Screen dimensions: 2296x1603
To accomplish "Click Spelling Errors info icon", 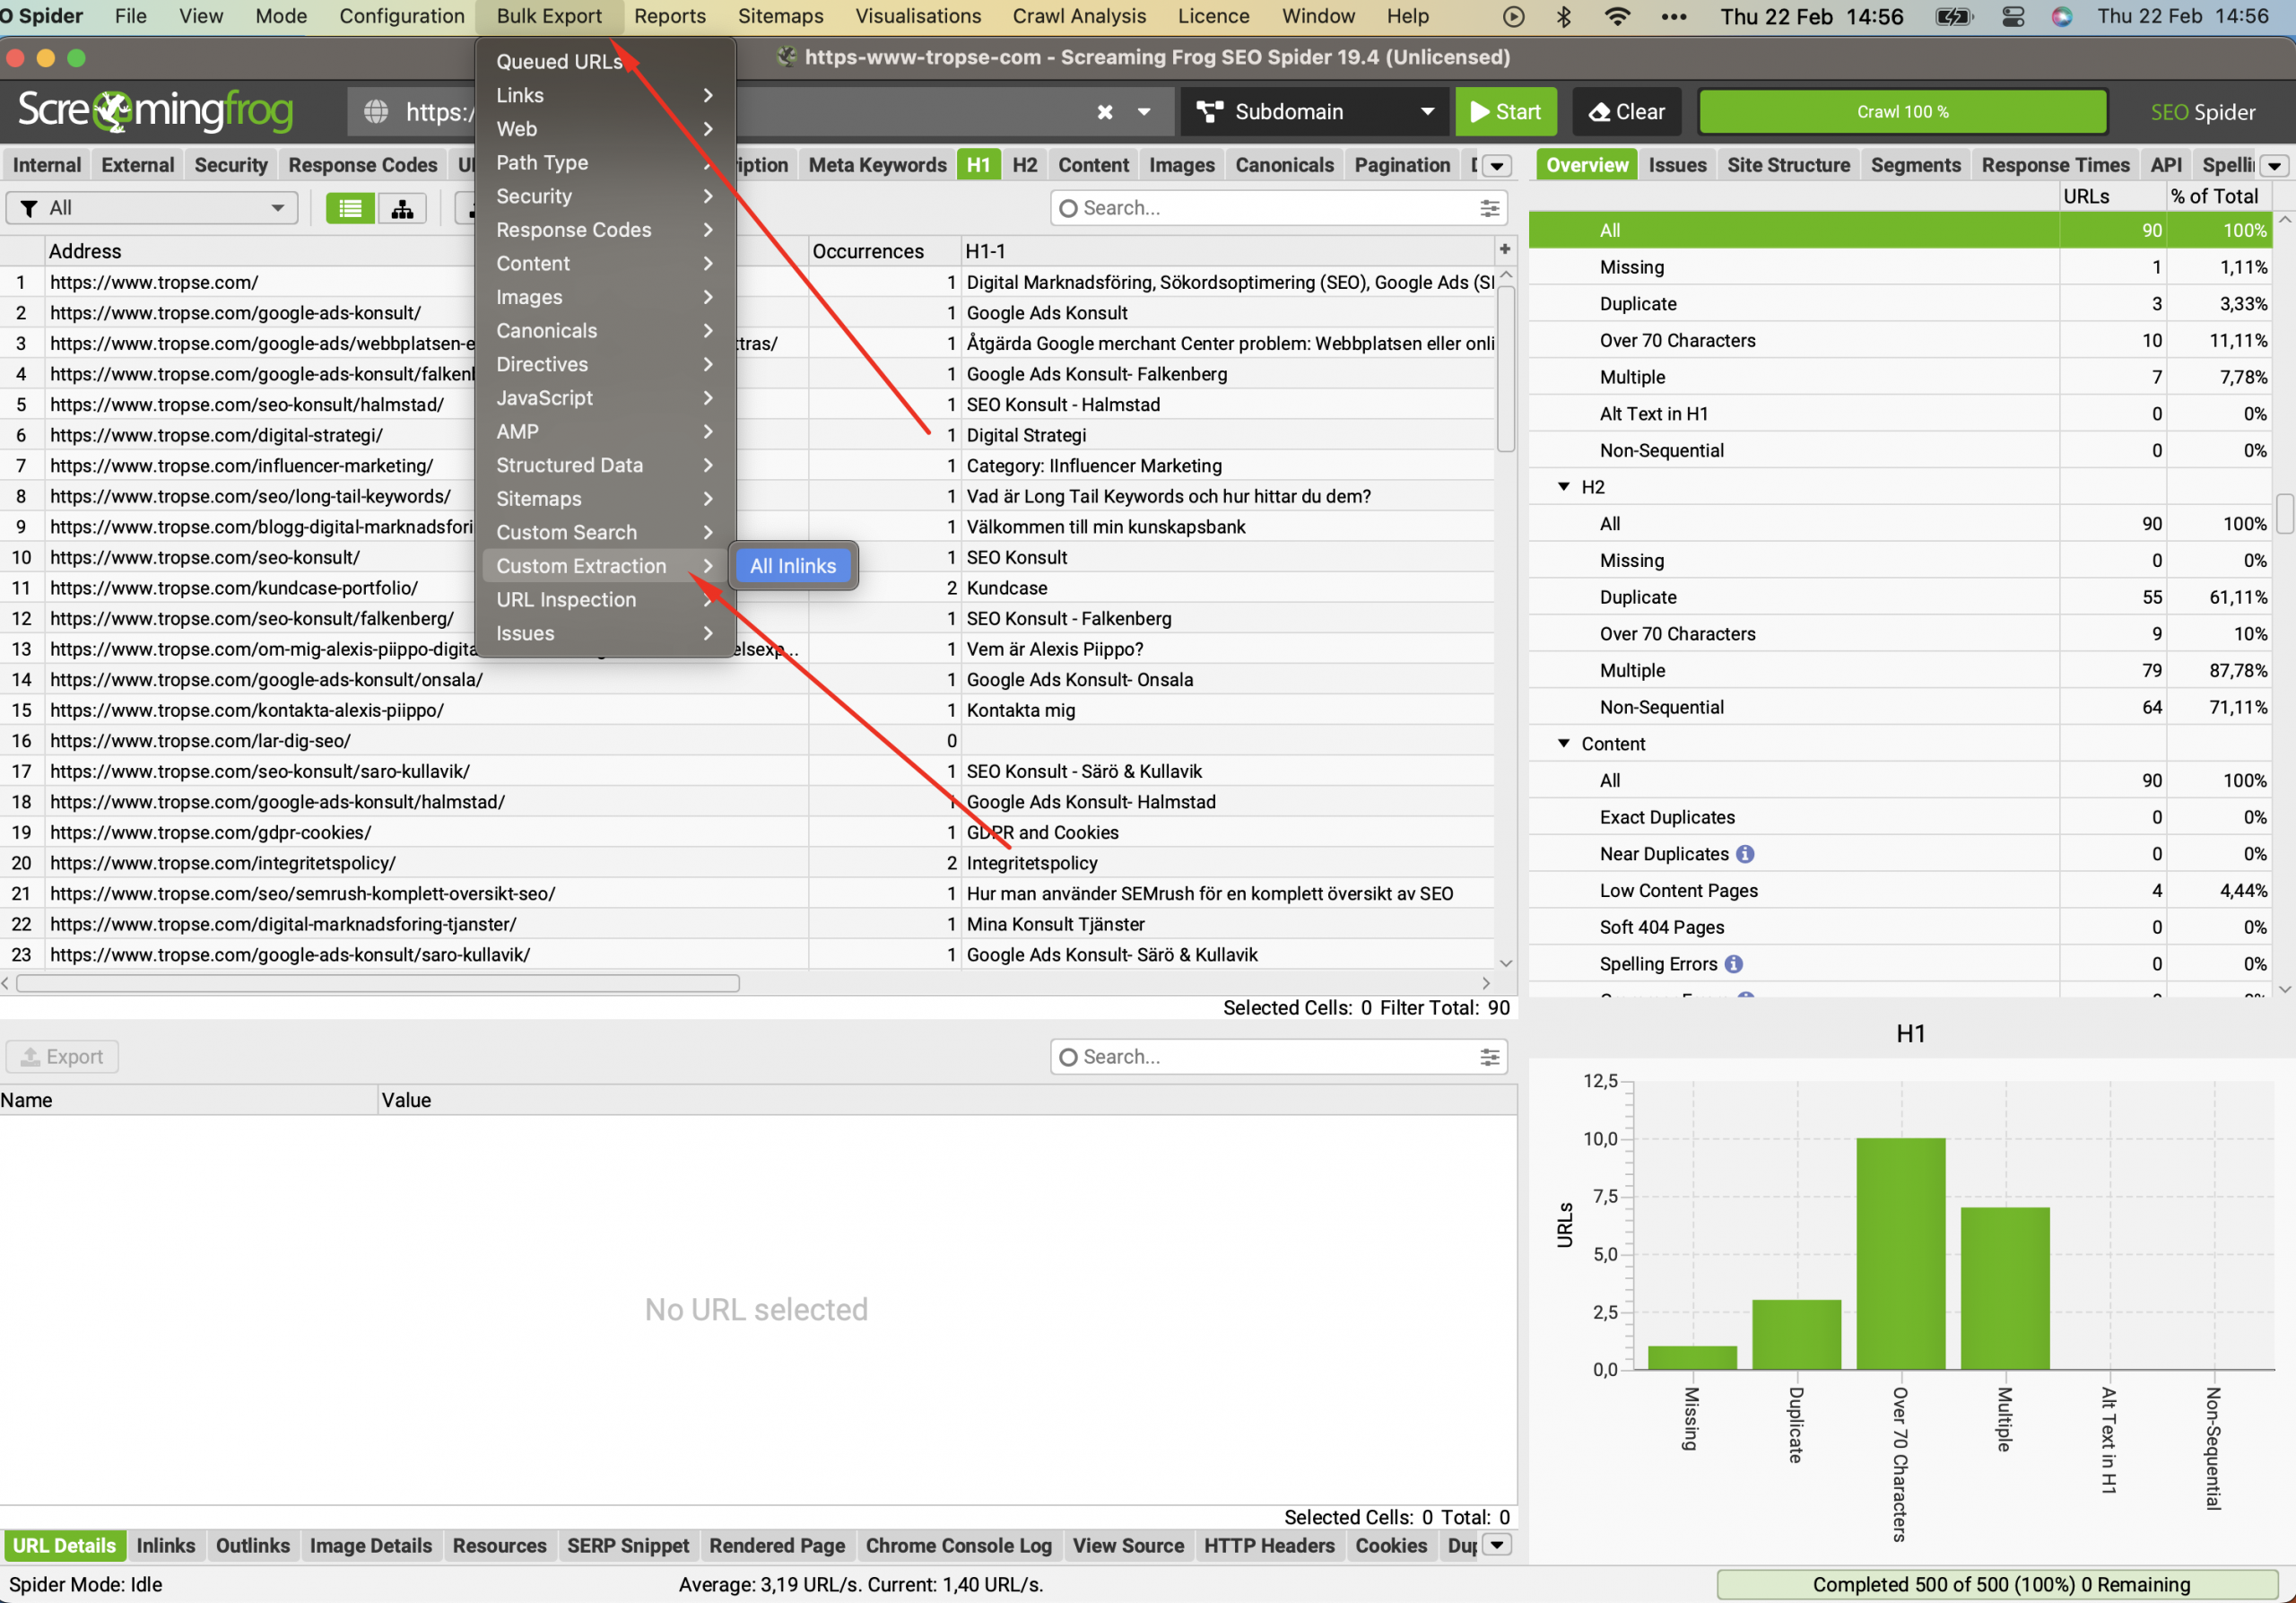I will point(1734,964).
